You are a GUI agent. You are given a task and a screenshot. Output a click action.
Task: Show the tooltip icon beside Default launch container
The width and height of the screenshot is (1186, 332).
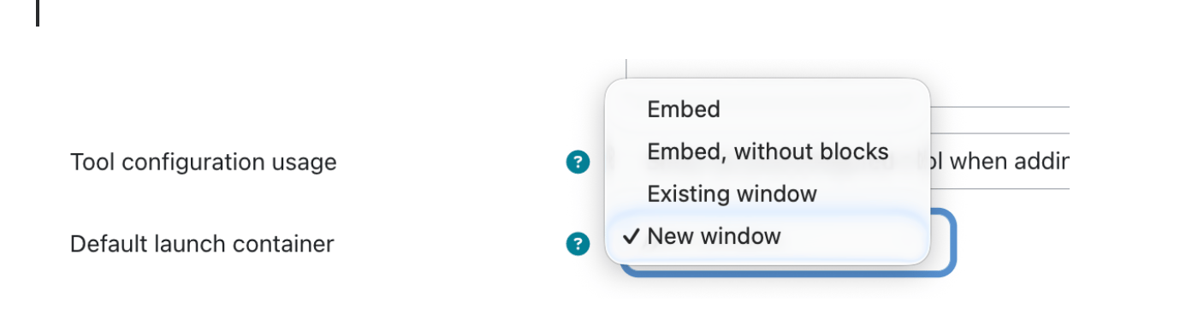coord(578,245)
